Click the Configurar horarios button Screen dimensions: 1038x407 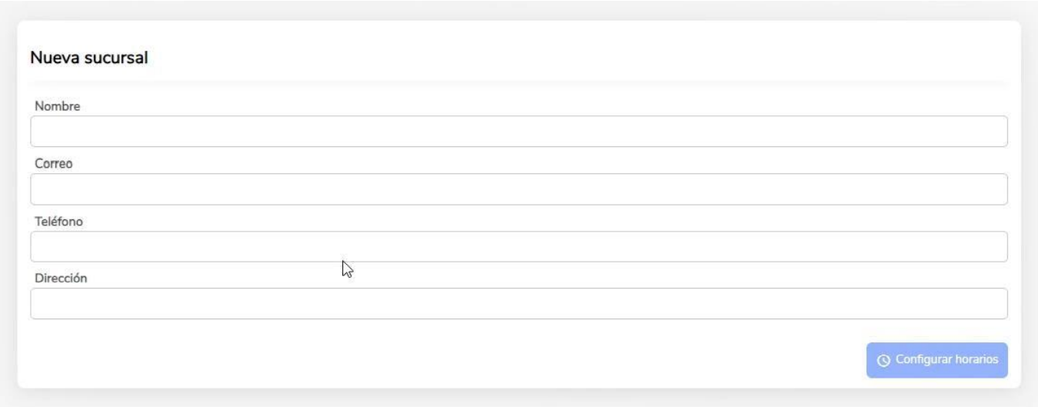tap(937, 360)
